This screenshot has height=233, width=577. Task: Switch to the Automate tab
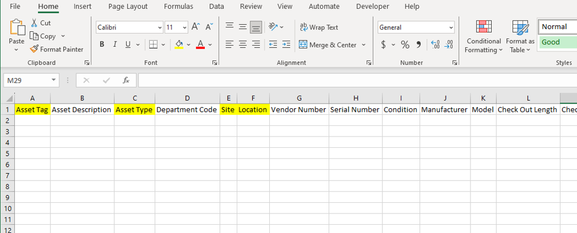324,7
